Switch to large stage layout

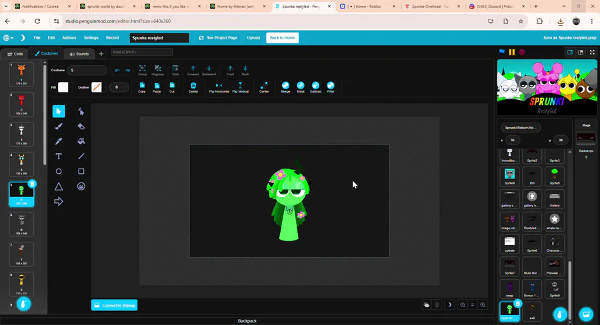(x=581, y=53)
